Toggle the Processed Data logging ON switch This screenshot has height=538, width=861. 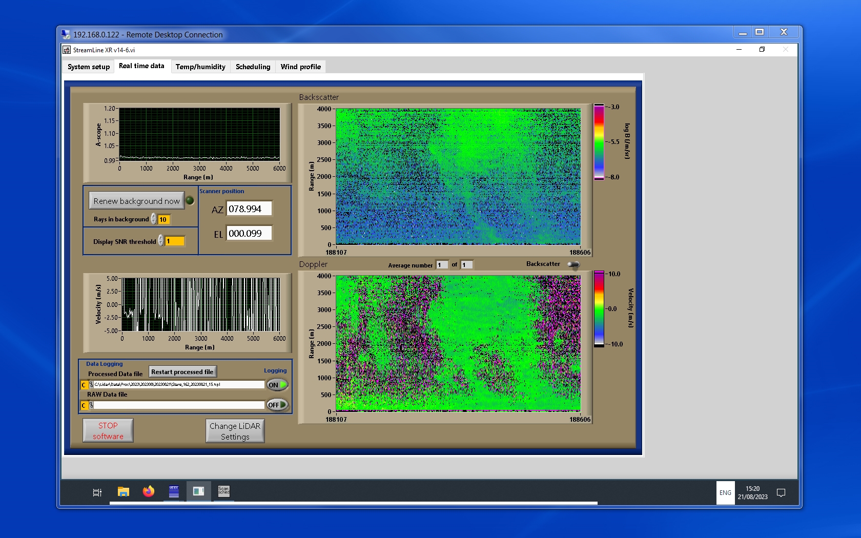277,385
